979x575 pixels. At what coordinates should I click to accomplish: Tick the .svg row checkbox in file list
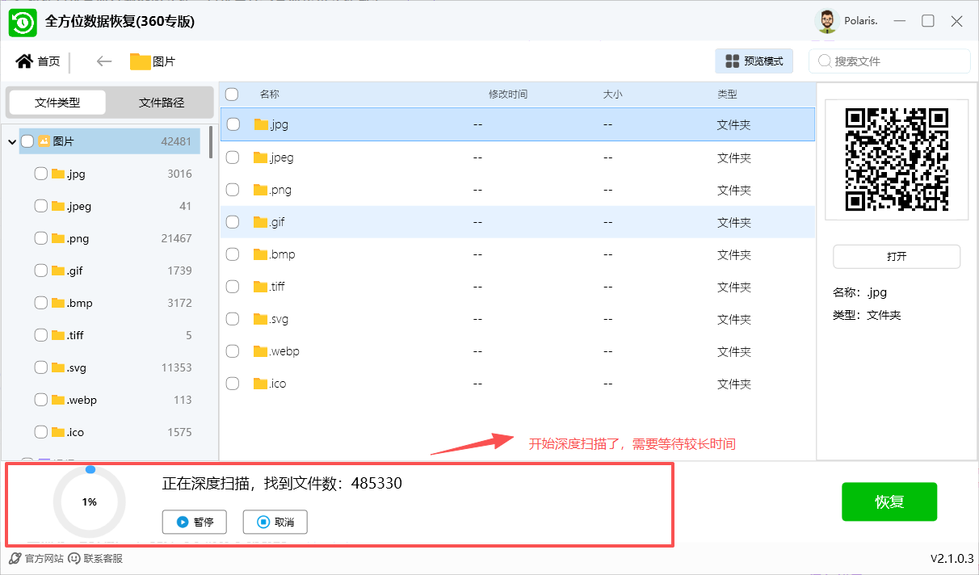pos(233,319)
